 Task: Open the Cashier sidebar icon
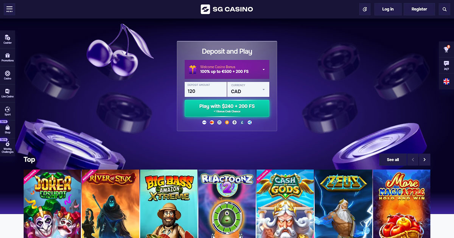tap(8, 39)
